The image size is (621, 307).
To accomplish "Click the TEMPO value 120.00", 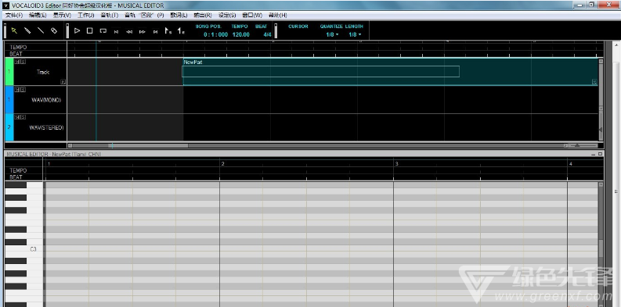I will (240, 35).
